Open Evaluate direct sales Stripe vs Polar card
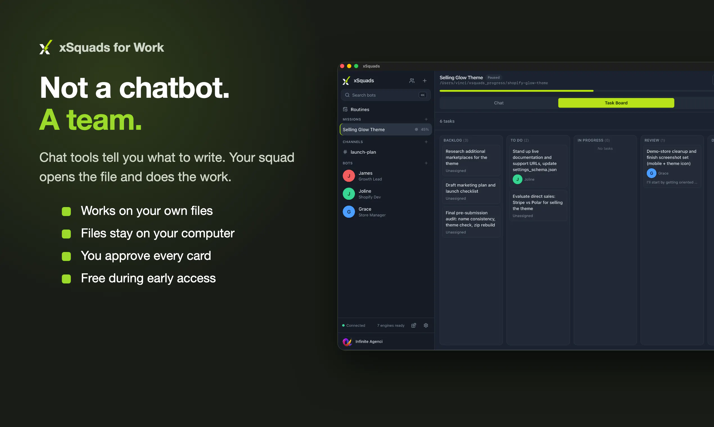The height and width of the screenshot is (427, 714). point(538,205)
